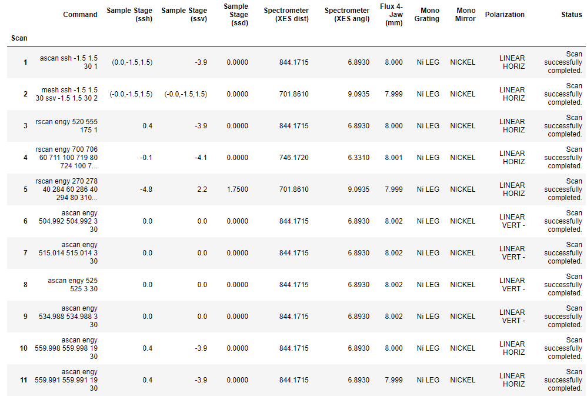Select 'ascan engy 504.992' command cell
Screen dimensions: 587x396
pyautogui.click(x=68, y=221)
